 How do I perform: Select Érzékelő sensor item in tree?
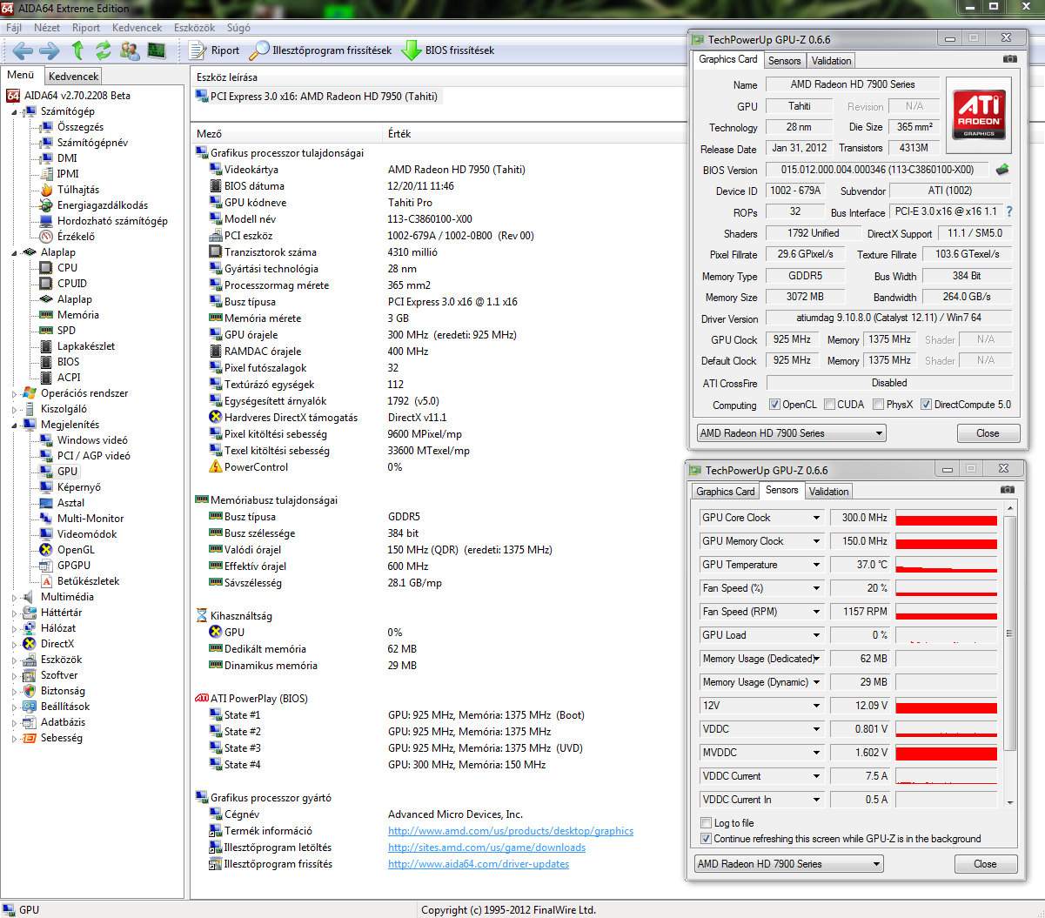click(x=67, y=237)
